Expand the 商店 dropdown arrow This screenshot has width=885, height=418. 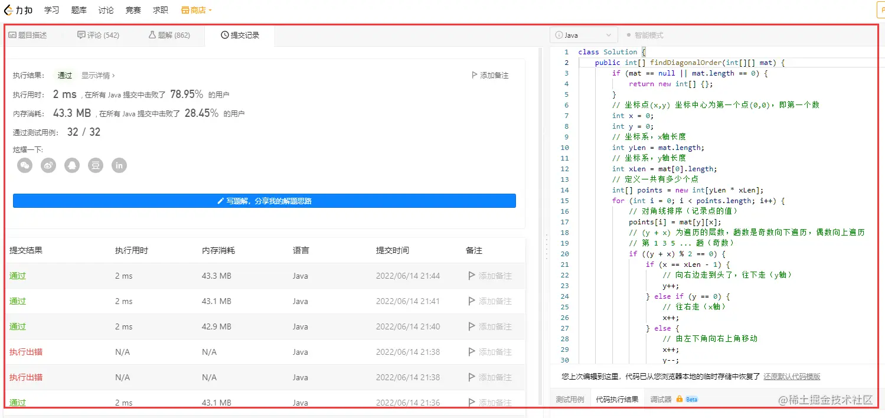tap(210, 11)
